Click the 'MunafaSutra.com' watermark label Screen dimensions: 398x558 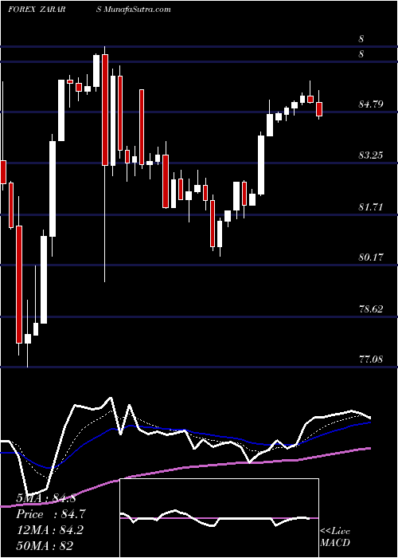click(139, 10)
